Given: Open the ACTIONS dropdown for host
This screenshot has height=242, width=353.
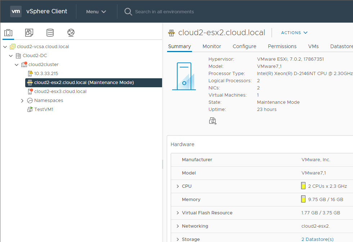Looking at the screenshot, I should (294, 33).
